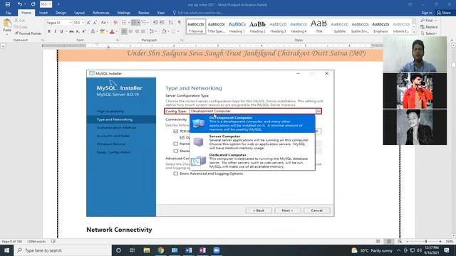The height and width of the screenshot is (256, 456).
Task: Click the red Font Color icon
Action: (x=112, y=31)
